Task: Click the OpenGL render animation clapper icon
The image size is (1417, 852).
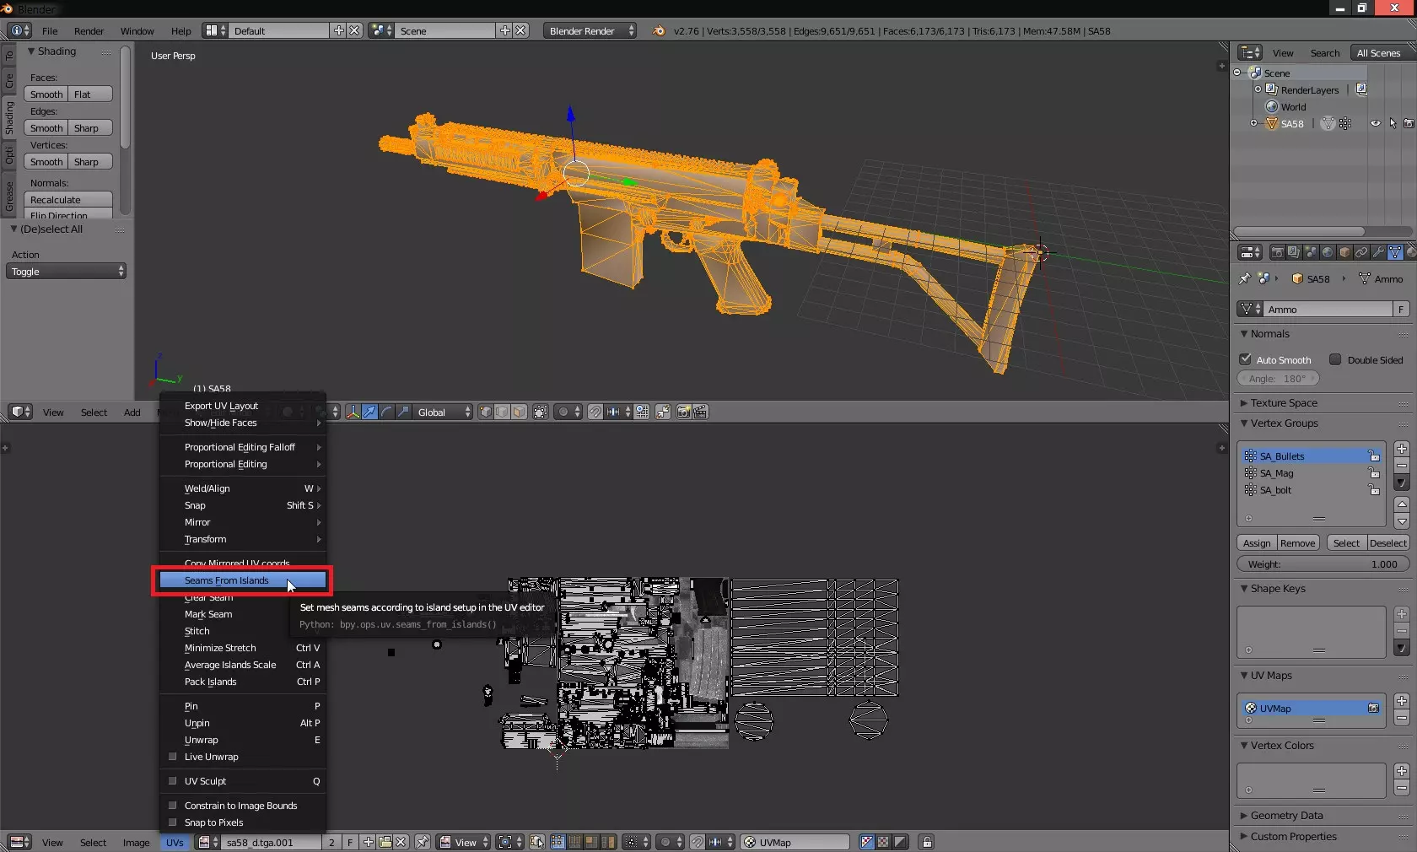Action: pos(700,412)
